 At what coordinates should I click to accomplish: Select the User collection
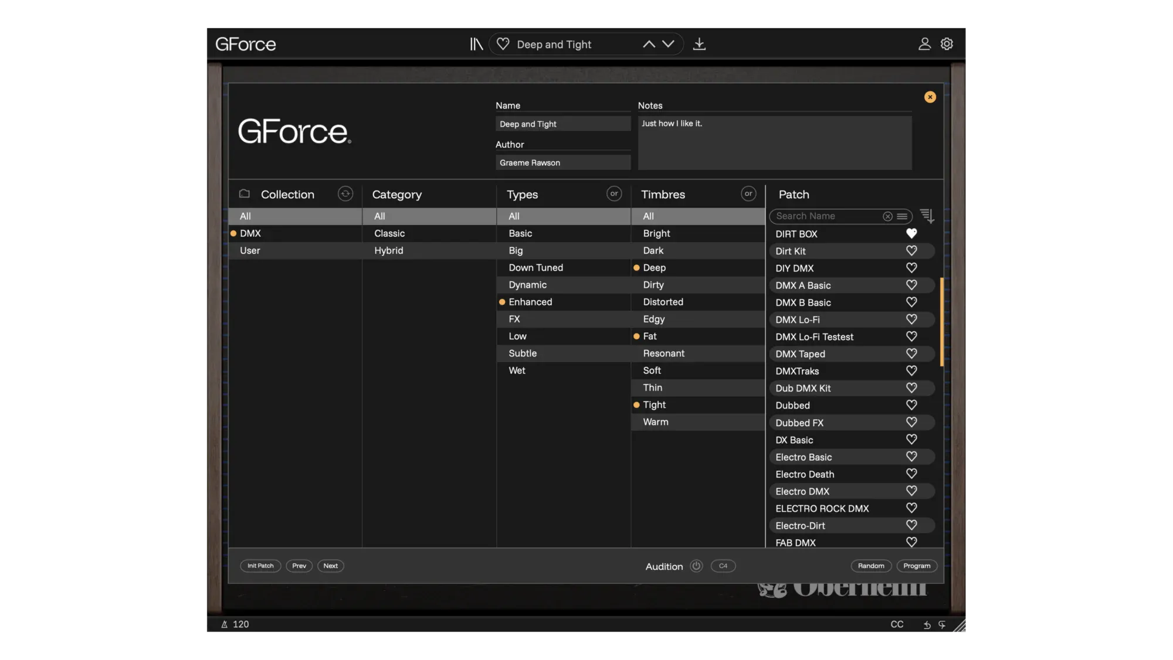pyautogui.click(x=295, y=250)
